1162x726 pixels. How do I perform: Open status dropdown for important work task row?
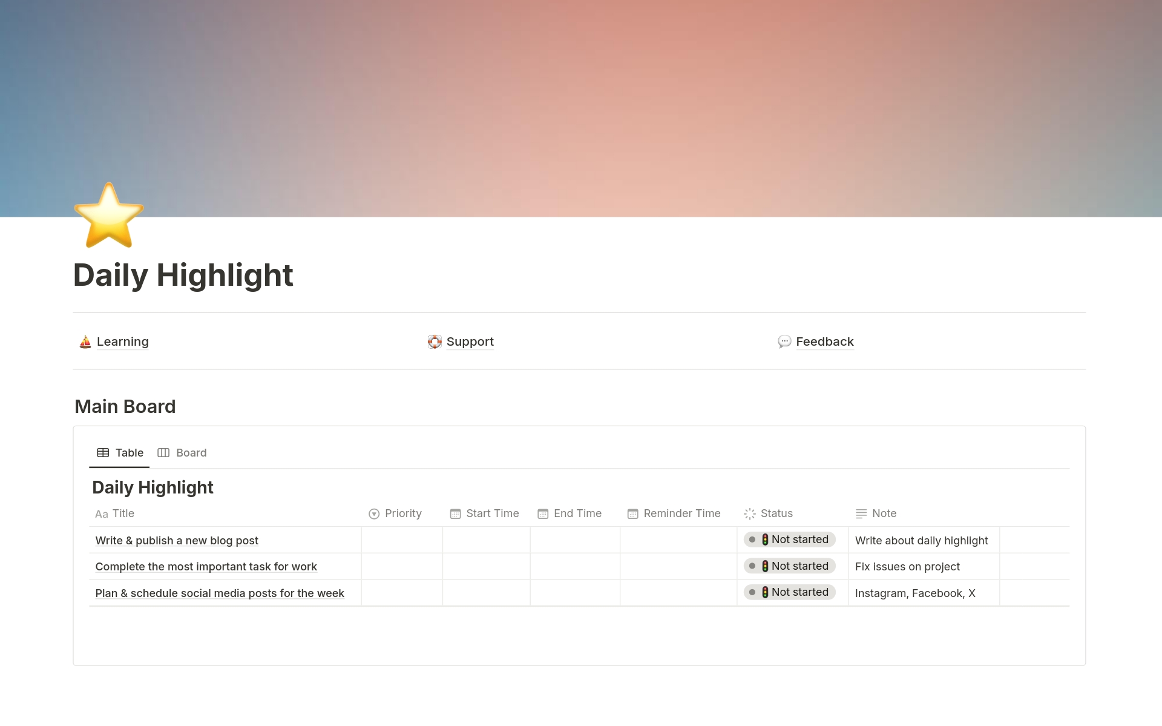(789, 566)
